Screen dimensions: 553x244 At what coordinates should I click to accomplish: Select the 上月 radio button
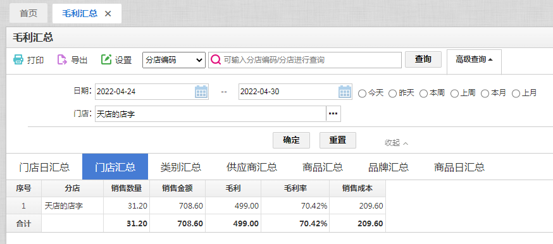click(516, 94)
